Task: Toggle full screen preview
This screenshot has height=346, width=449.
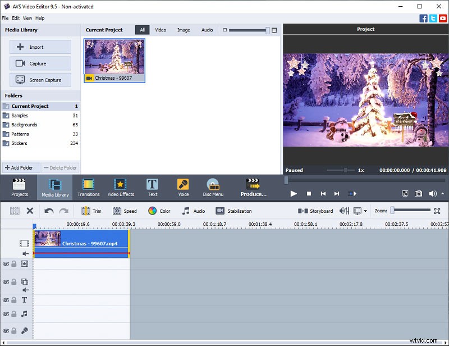Action: (x=405, y=194)
